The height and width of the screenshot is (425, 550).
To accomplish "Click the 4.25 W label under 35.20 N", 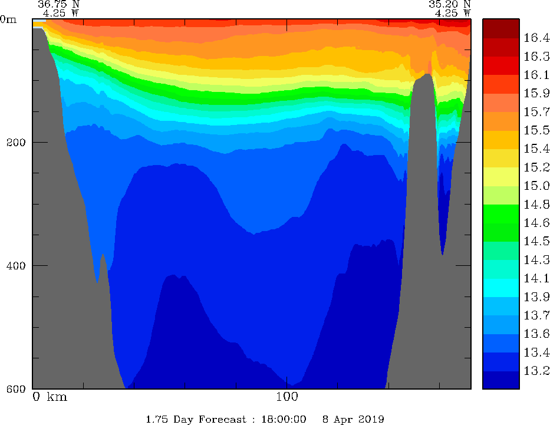I will [453, 14].
